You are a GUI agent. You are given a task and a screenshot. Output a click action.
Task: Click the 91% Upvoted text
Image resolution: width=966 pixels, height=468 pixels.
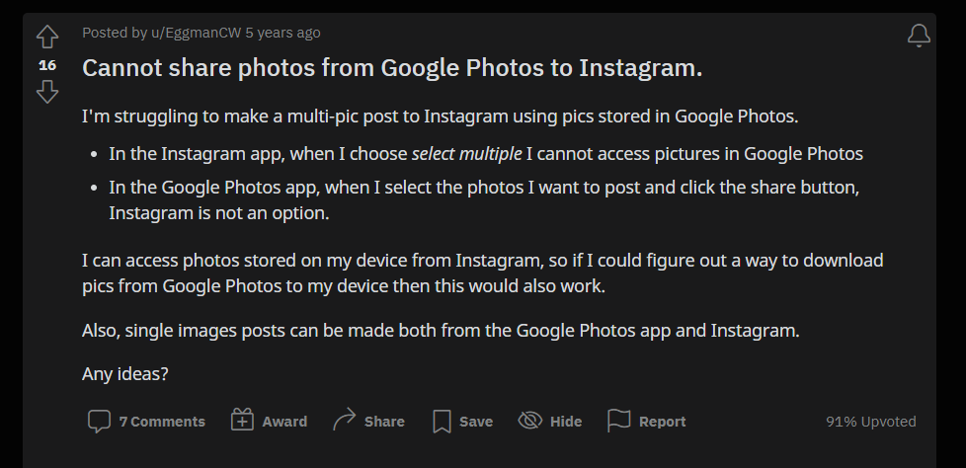point(870,422)
